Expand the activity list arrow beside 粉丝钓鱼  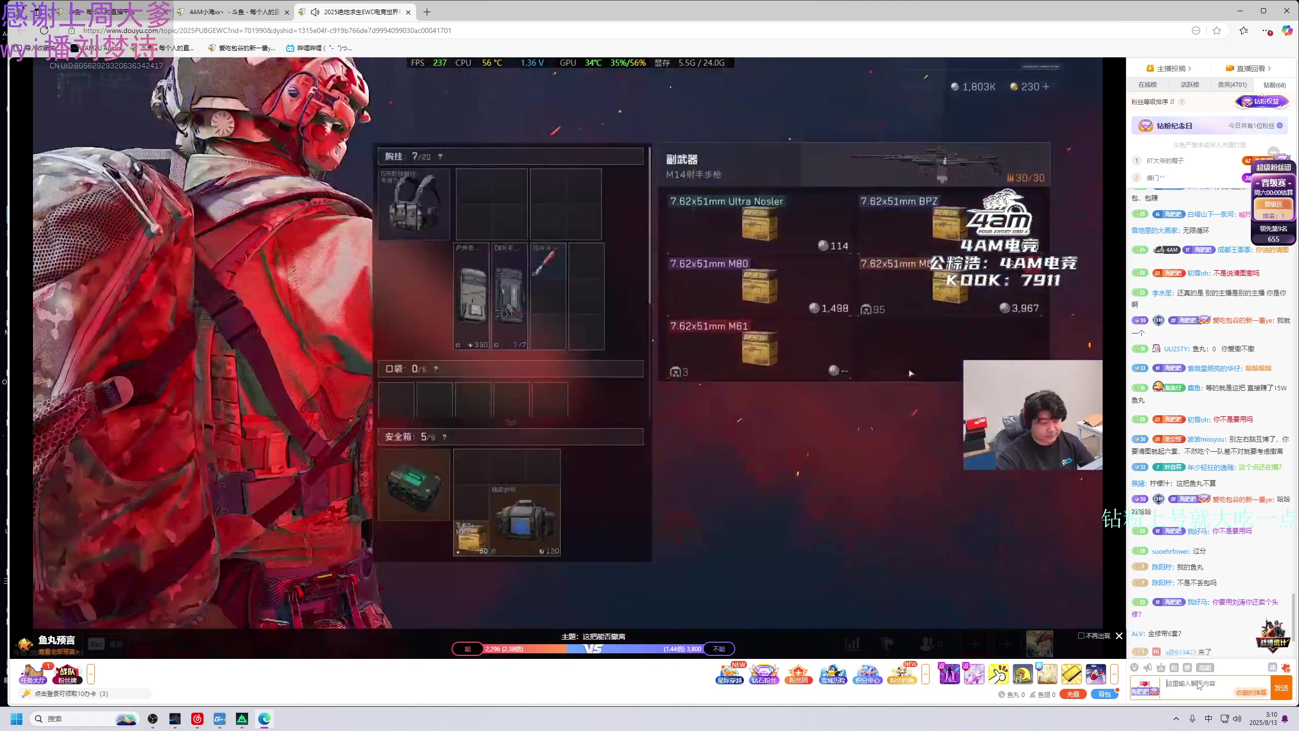[x=926, y=674]
